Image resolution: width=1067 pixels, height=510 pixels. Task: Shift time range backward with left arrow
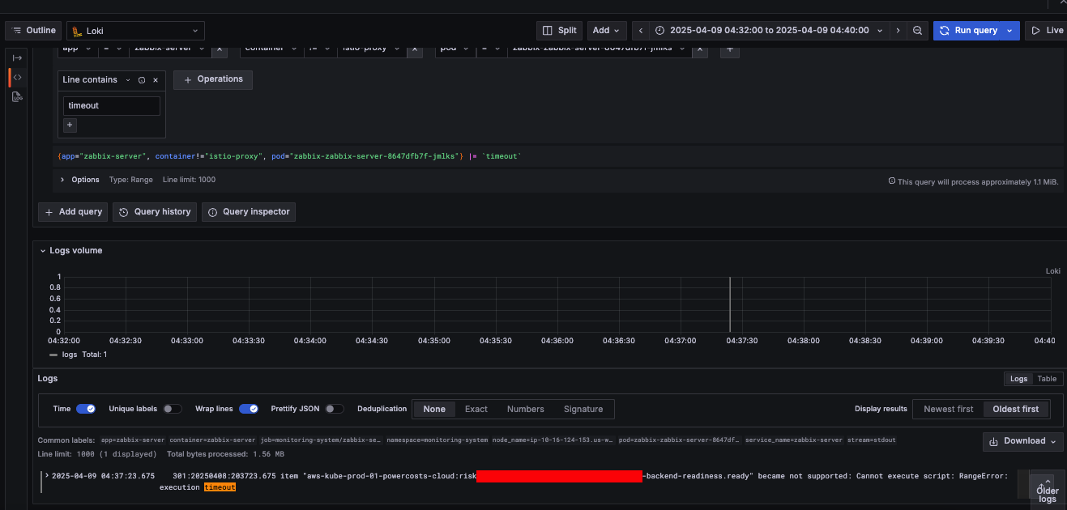[x=641, y=31]
